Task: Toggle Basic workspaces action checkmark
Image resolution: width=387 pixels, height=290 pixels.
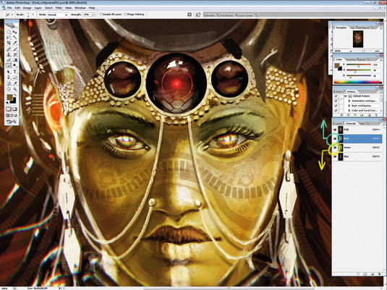Action: 336,106
